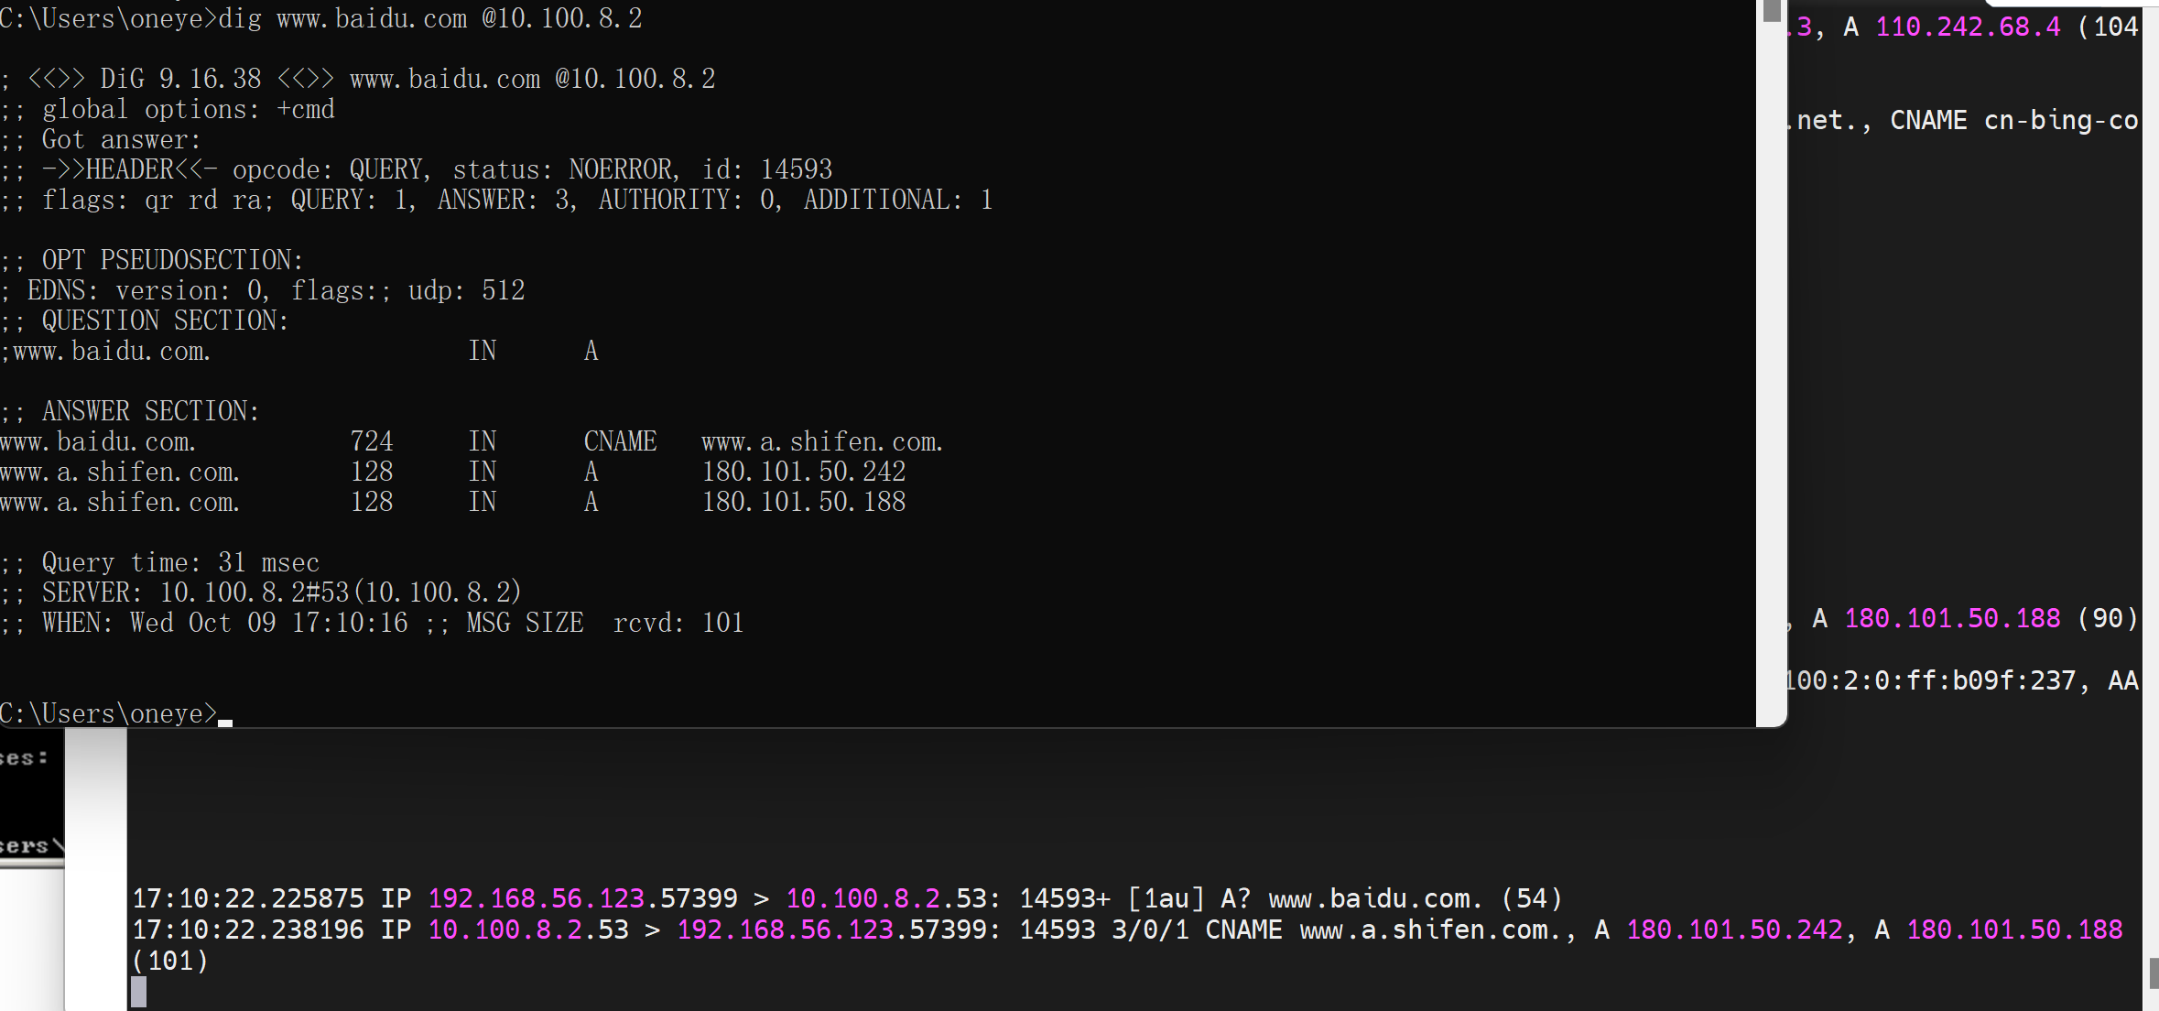Screen dimensions: 2159x1011
Task: Click pink 110.242.68.4 address at top right
Action: pyautogui.click(x=1968, y=27)
